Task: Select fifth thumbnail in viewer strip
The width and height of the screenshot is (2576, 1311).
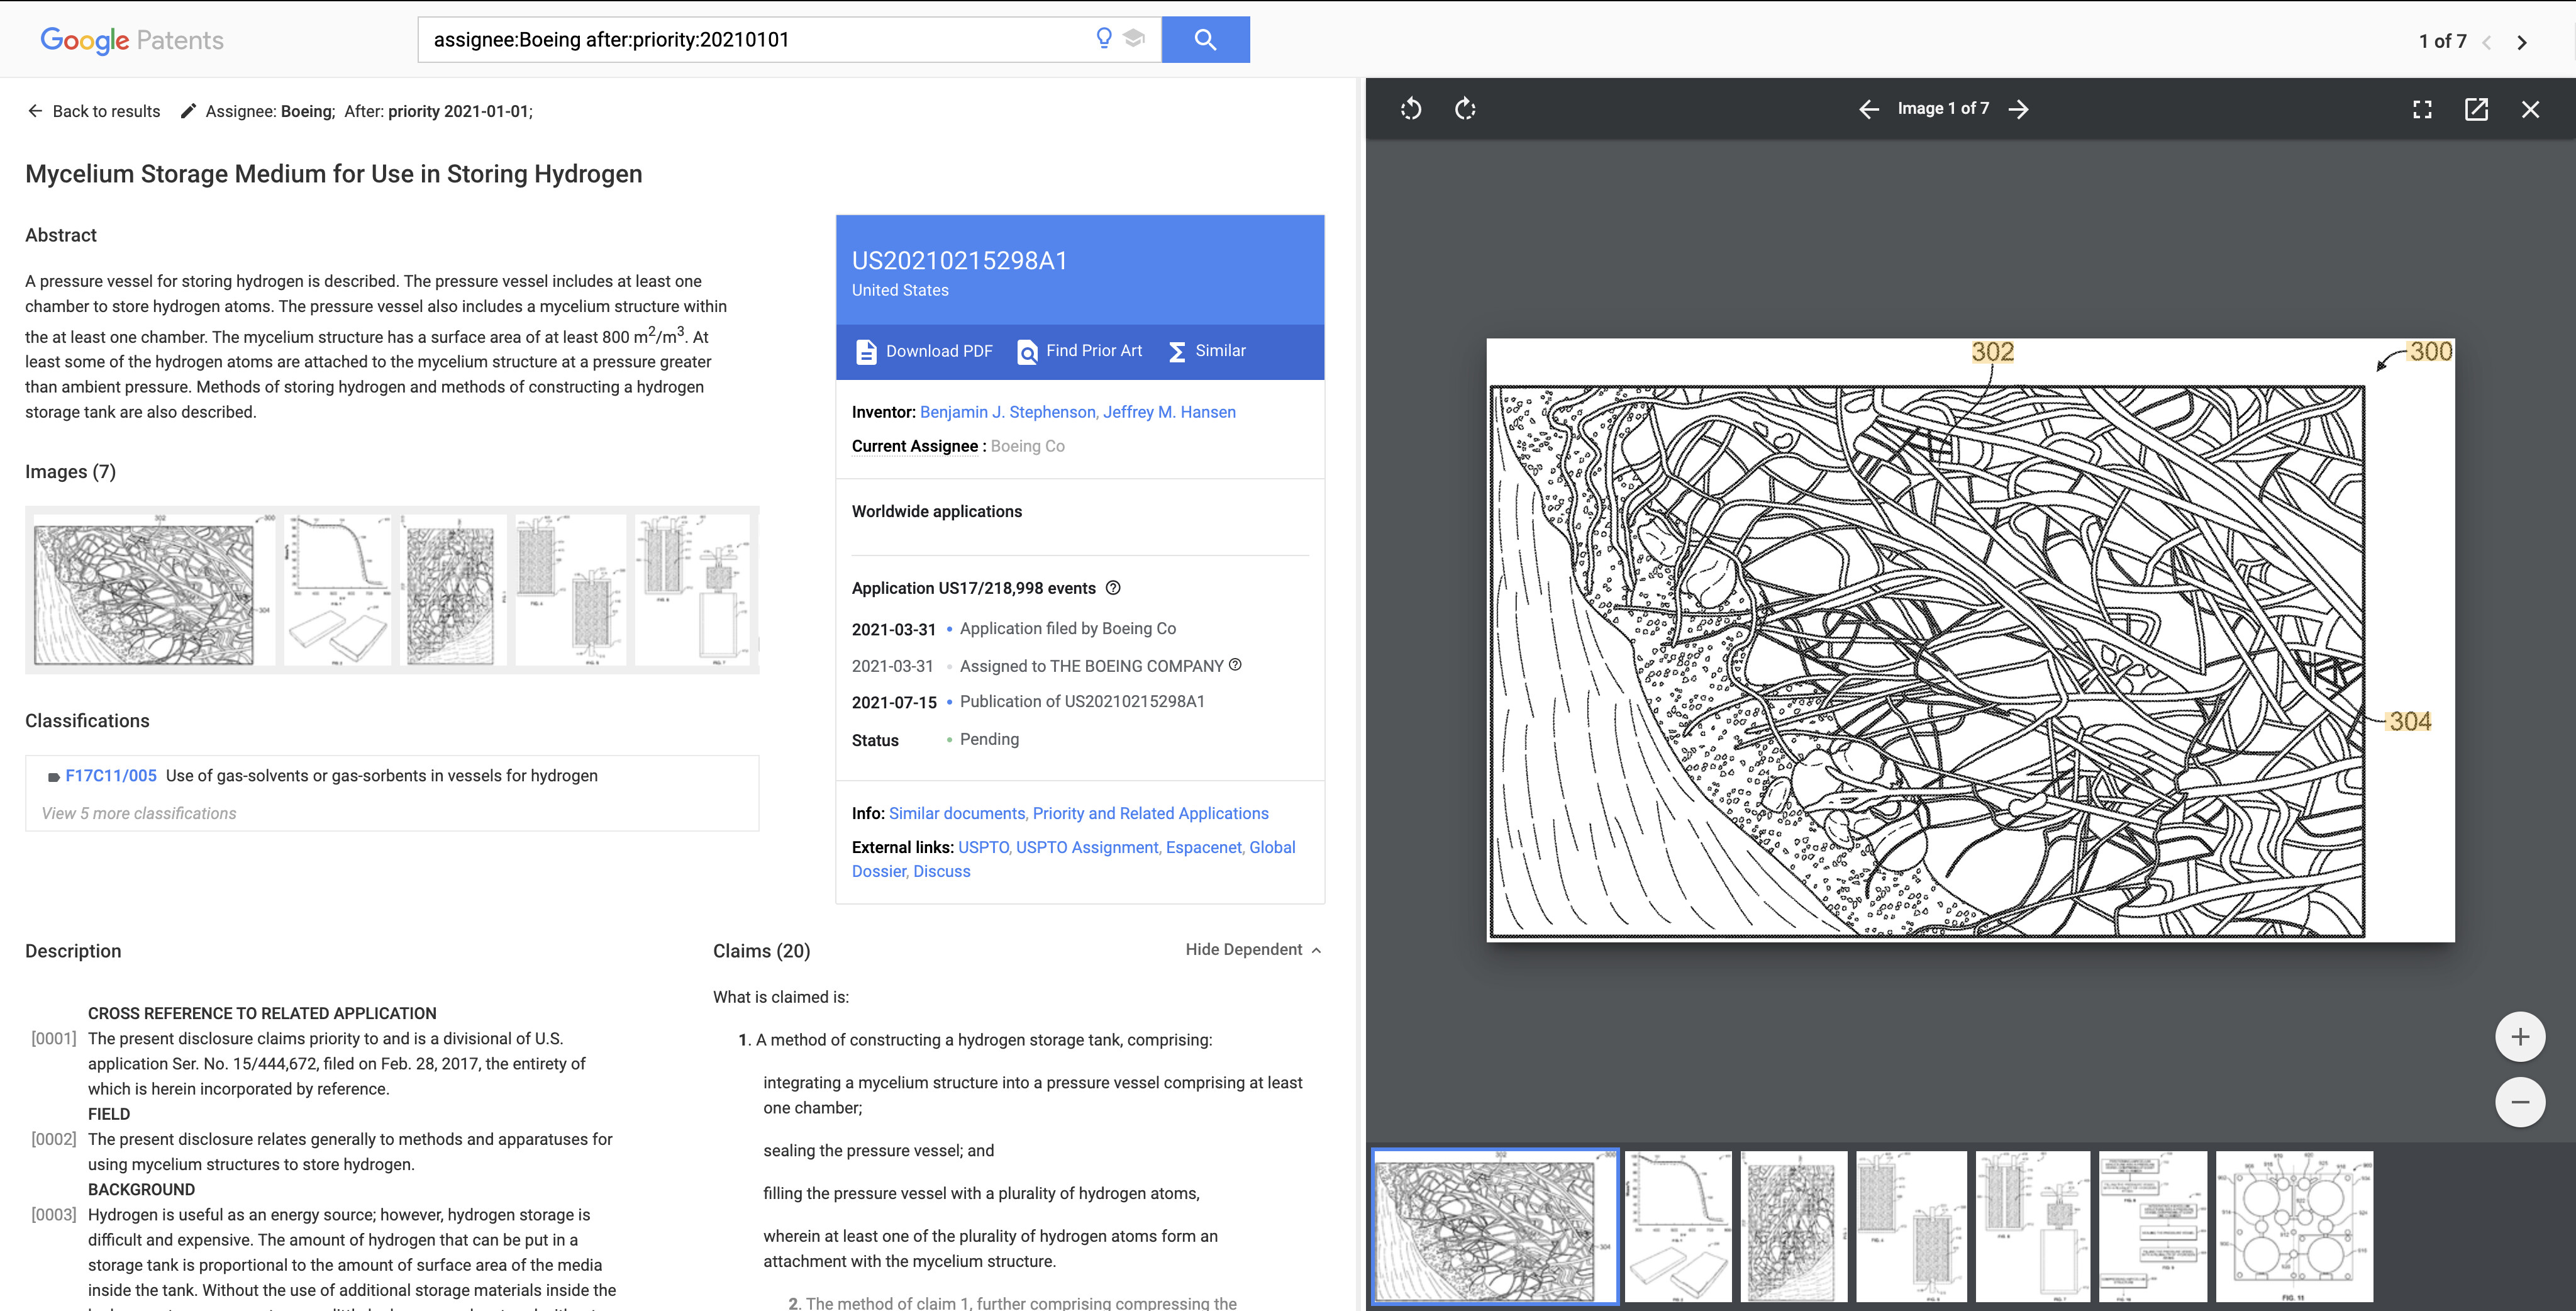Action: pos(2032,1226)
